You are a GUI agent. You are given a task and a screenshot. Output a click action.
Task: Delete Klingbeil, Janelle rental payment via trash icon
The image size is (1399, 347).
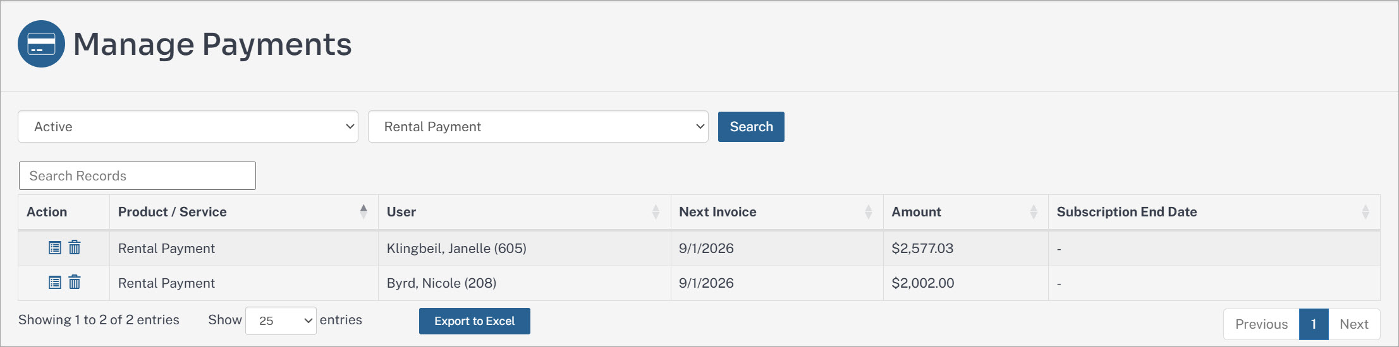pyautogui.click(x=75, y=247)
